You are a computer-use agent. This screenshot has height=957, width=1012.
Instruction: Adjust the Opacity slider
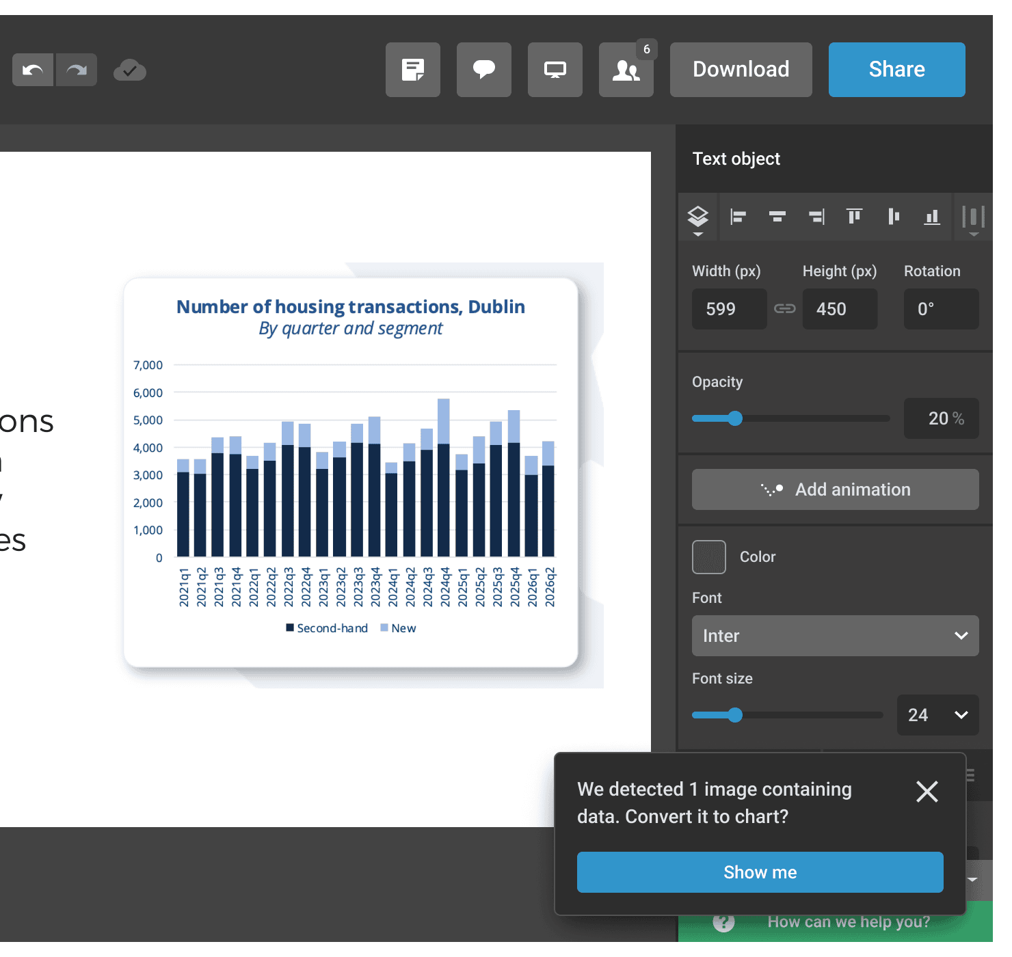tap(790, 418)
